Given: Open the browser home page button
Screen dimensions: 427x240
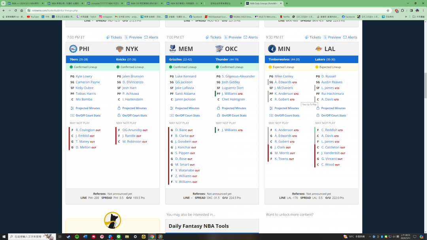Looking at the screenshot, I should coord(21,10).
